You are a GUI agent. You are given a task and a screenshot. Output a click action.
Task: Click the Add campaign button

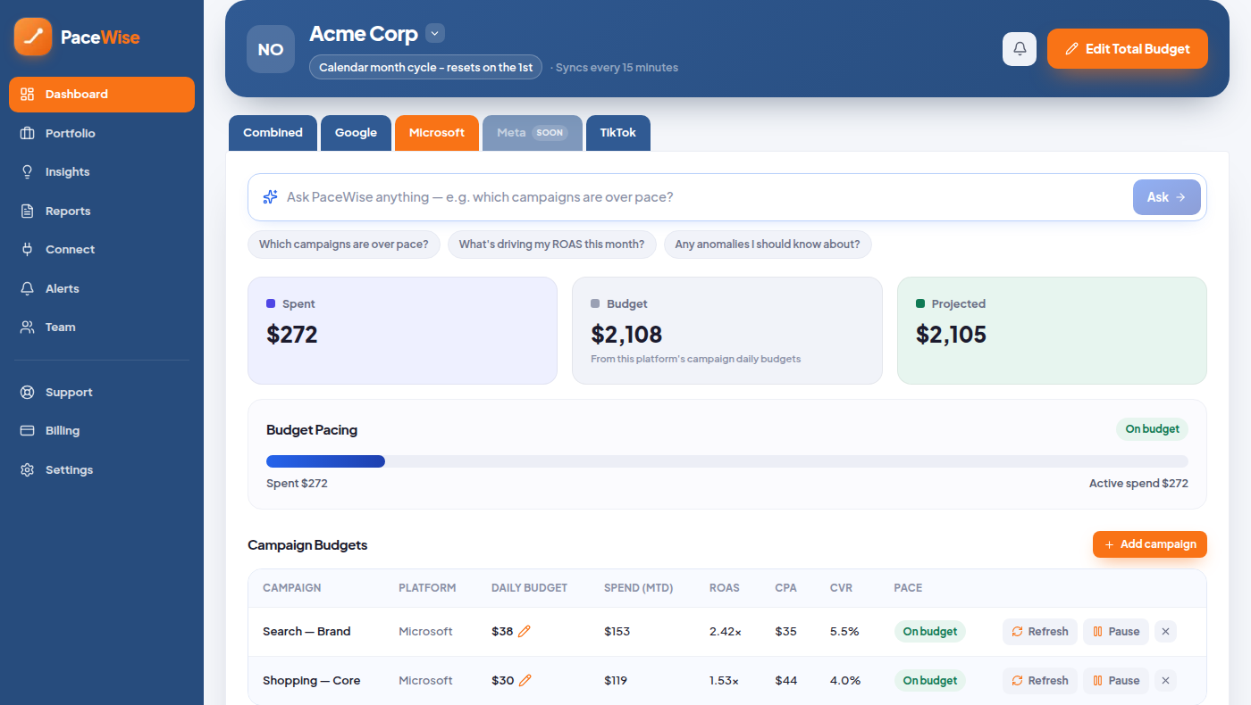1150,544
